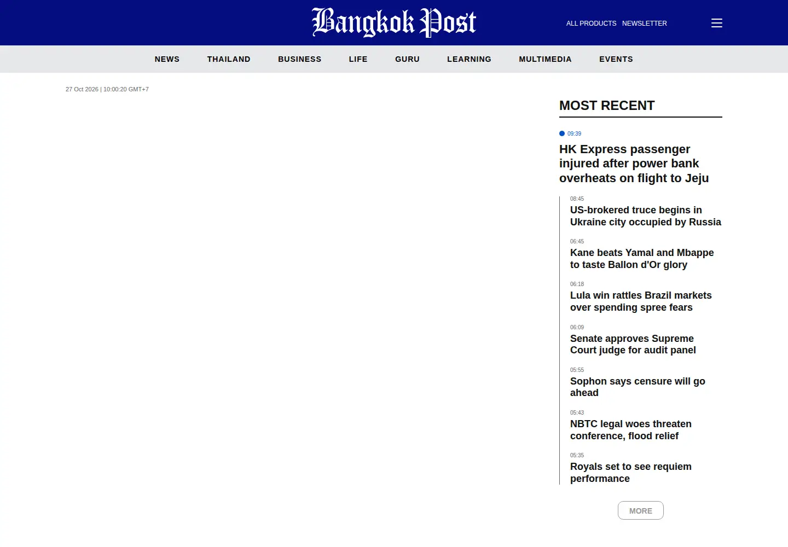The image size is (788, 547).
Task: Click the 05:35 timestamp
Action: [577, 455]
